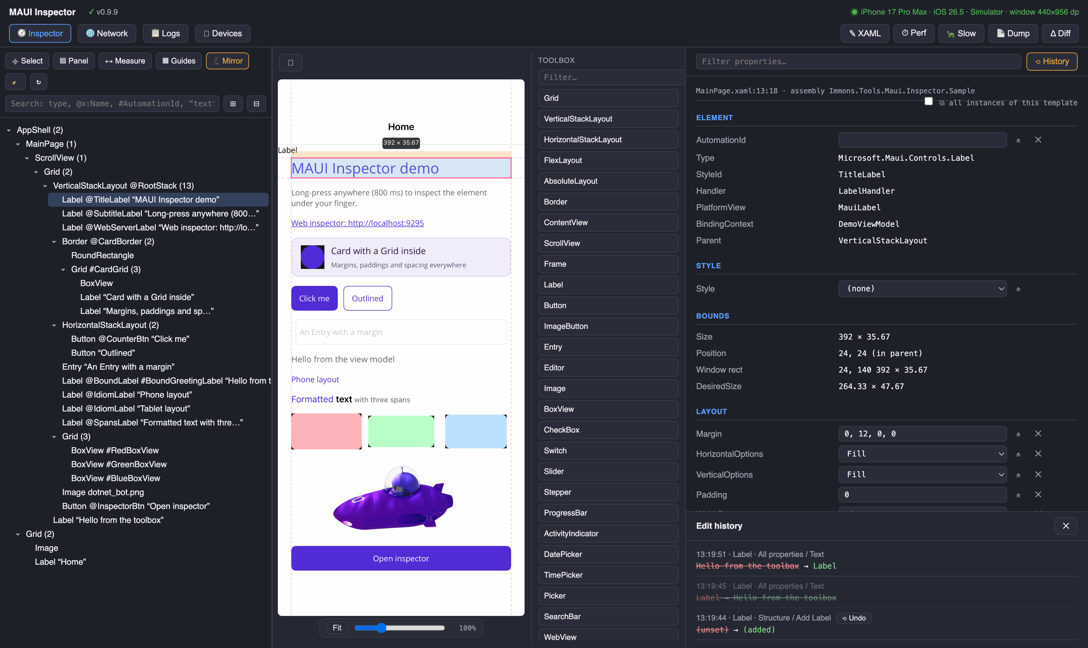Clear the AutomationId value with its X
This screenshot has width=1088, height=648.
(1038, 140)
